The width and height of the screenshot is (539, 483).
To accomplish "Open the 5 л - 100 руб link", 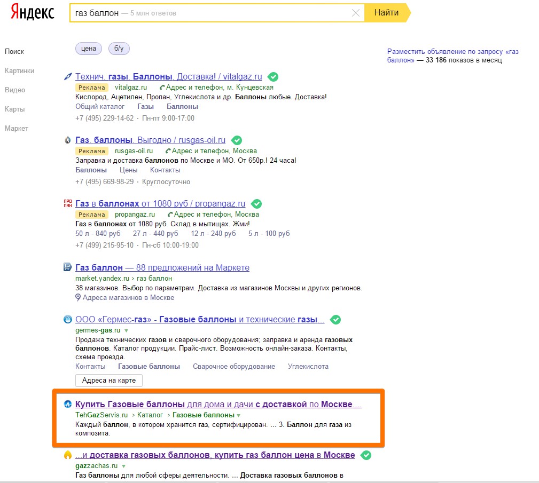I will [x=269, y=234].
